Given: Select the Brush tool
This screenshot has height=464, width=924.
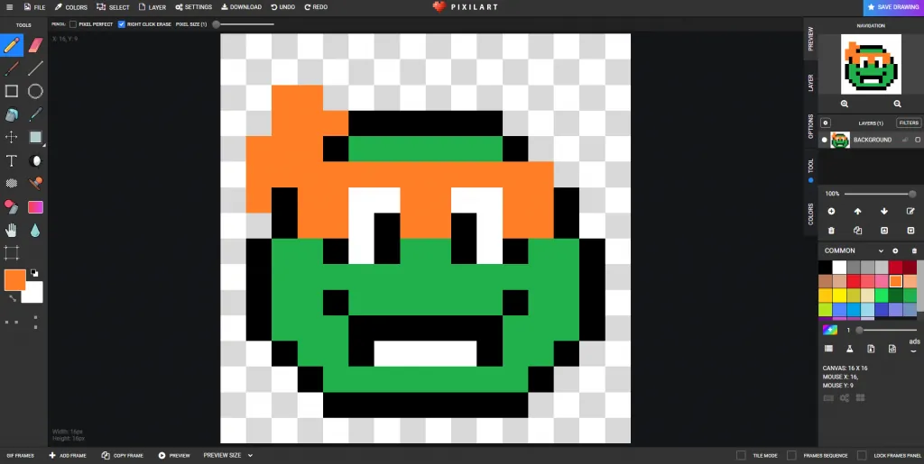Looking at the screenshot, I should point(12,68).
